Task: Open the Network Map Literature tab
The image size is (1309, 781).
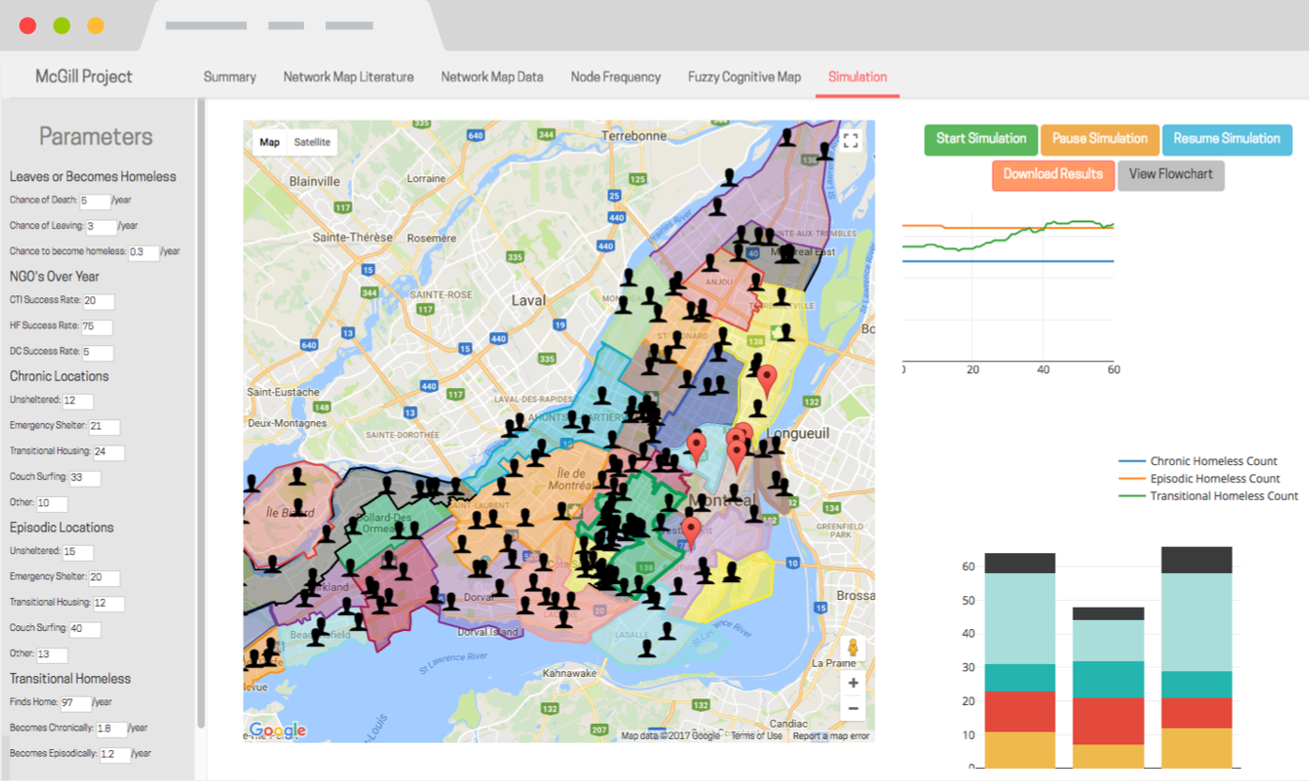Action: (x=348, y=77)
